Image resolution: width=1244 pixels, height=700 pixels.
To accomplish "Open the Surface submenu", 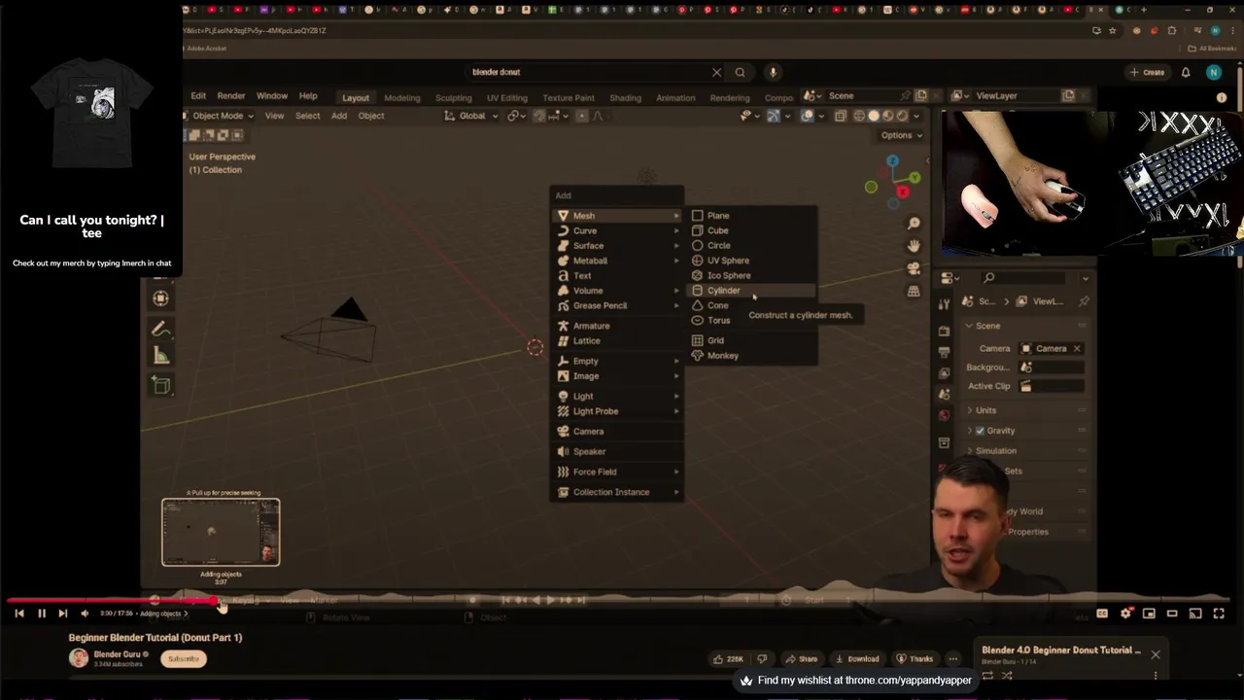I will tap(617, 246).
